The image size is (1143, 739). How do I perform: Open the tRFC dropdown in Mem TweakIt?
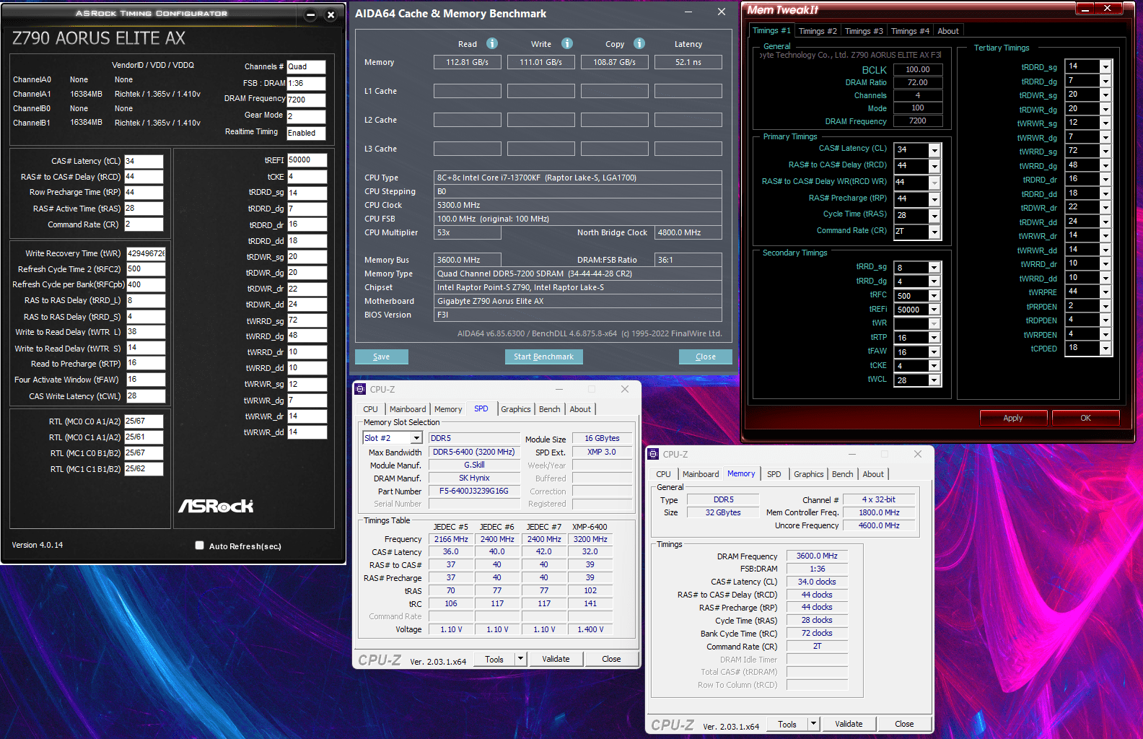click(x=934, y=296)
